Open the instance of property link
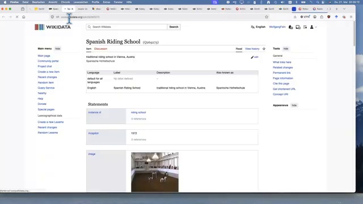363x204 pixels. (95, 112)
